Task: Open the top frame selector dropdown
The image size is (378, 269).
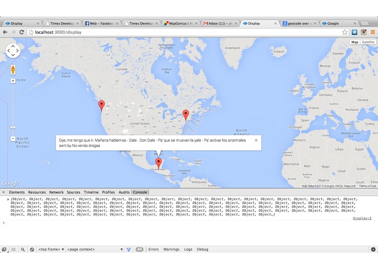Action: 51,249
